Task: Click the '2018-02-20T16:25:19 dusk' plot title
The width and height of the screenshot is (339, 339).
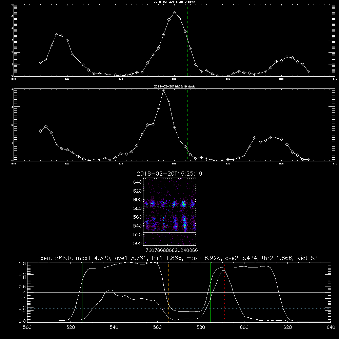Action: coord(174,86)
